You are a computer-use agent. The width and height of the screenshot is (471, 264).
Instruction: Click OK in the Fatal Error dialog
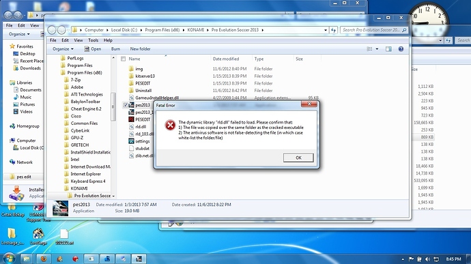pos(298,158)
